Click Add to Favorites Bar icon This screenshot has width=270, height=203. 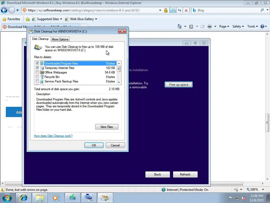[27, 19]
